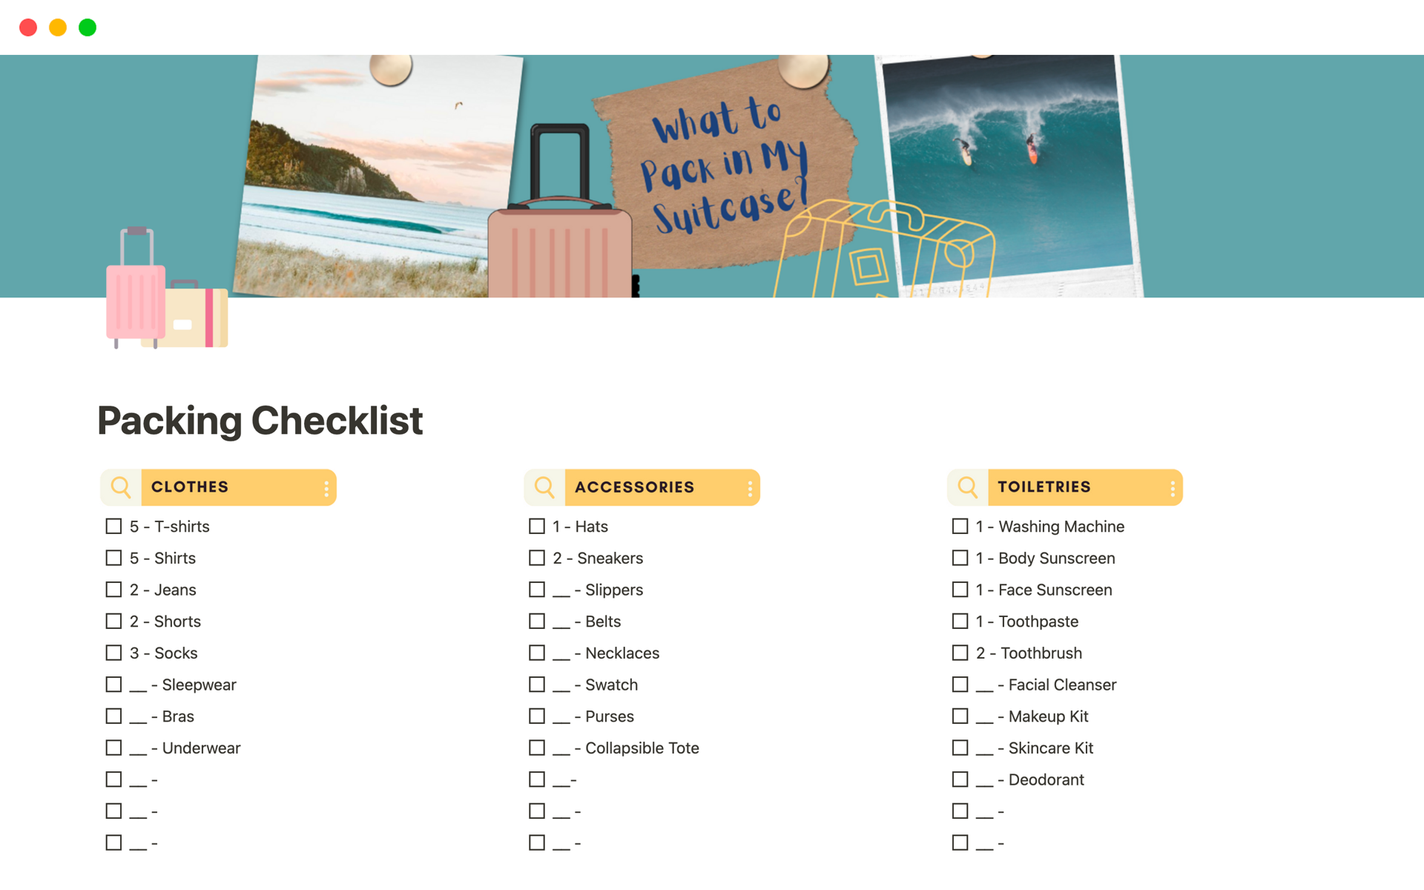
Task: Click the Packing Checklist title
Action: pos(260,419)
